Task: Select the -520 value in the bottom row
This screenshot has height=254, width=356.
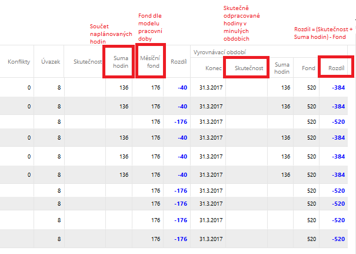Action: (x=338, y=239)
